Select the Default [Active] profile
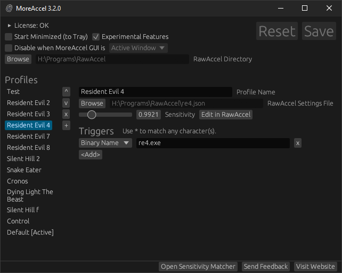This screenshot has height=273, width=342. point(30,232)
